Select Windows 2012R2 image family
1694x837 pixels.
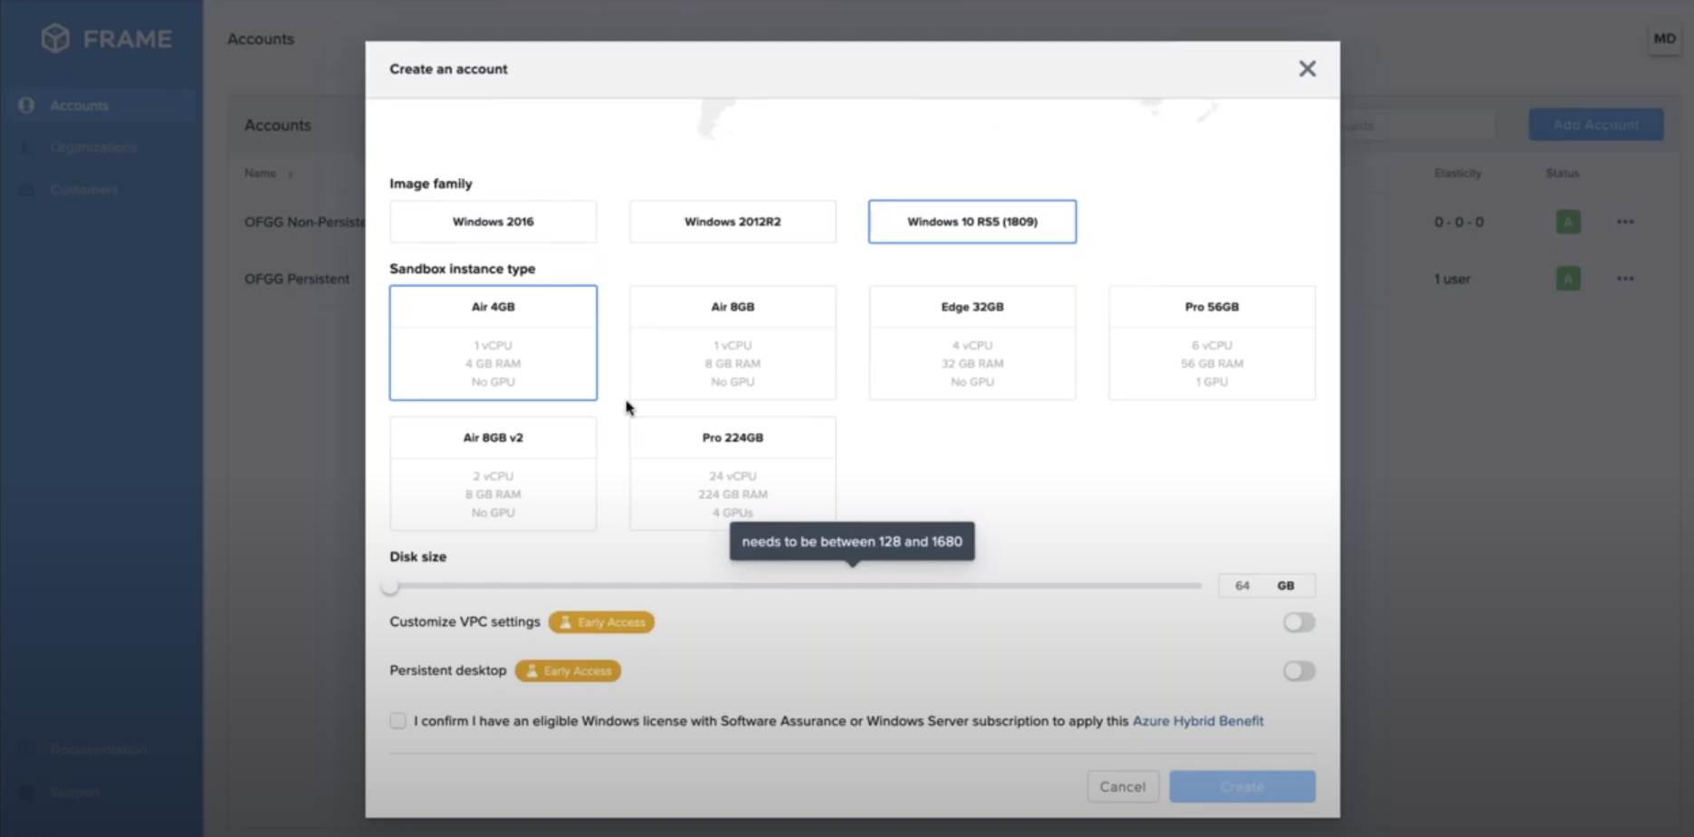click(x=732, y=222)
